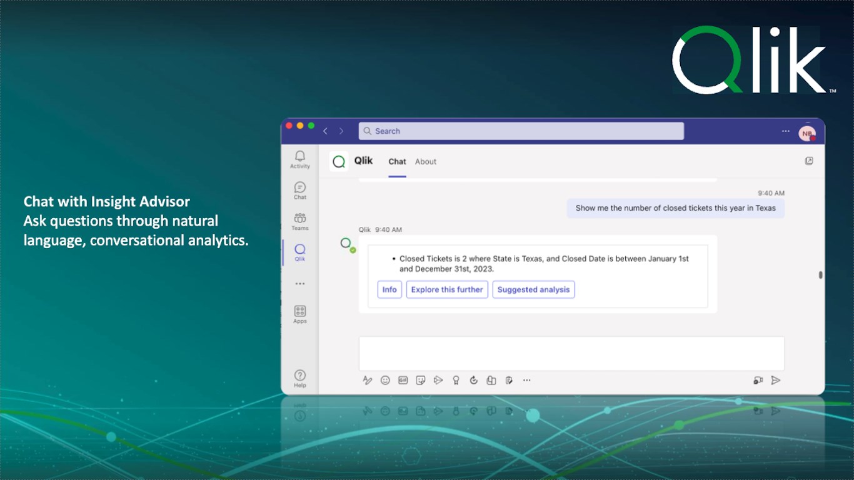Viewport: 854px width, 480px height.
Task: Go back with the left arrow
Action: (x=325, y=131)
